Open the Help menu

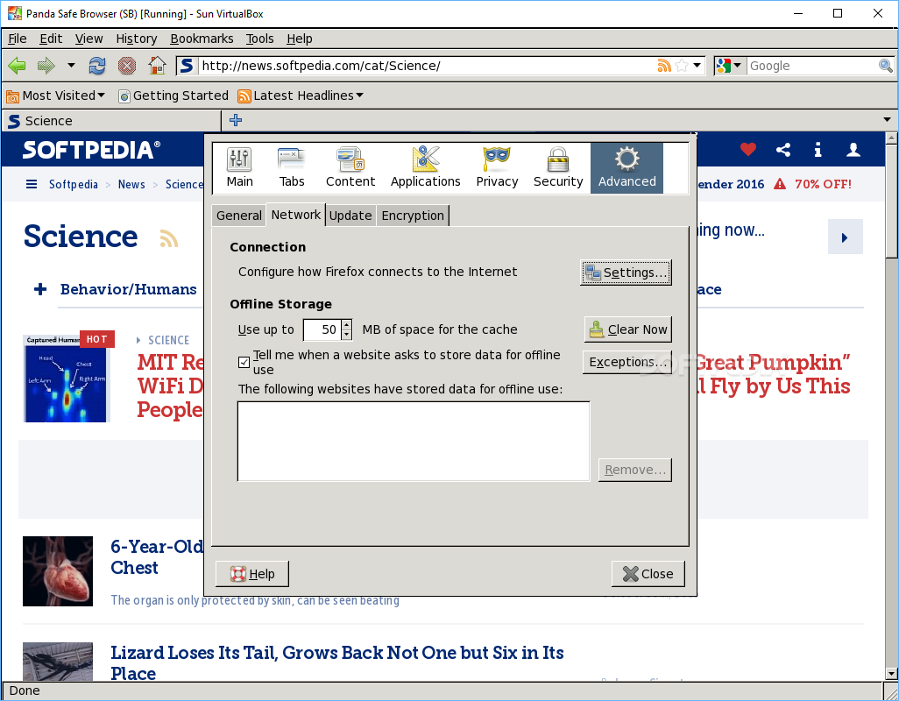pyautogui.click(x=300, y=39)
